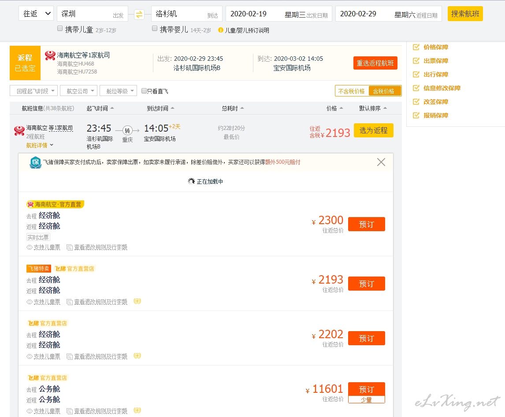
Task: Click the Hainan Airlines logo in the 23:45 flight row
Action: point(19,131)
